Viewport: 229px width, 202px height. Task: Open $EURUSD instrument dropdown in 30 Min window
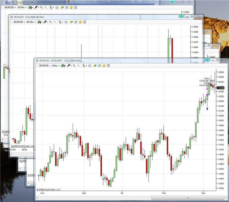pos(10,7)
